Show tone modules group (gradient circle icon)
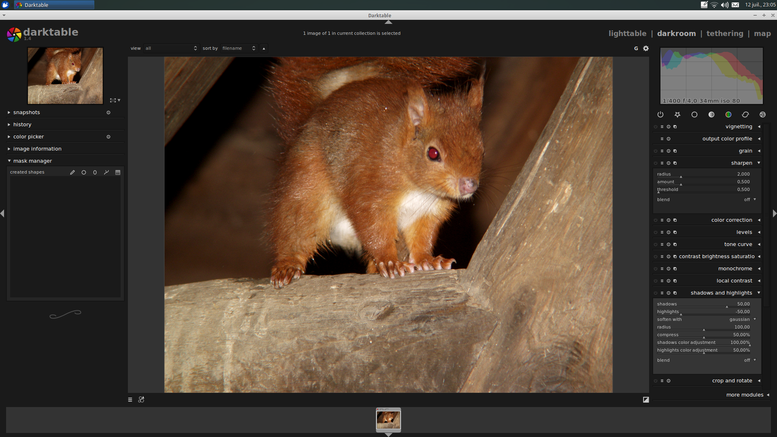Image resolution: width=777 pixels, height=437 pixels. click(x=711, y=115)
